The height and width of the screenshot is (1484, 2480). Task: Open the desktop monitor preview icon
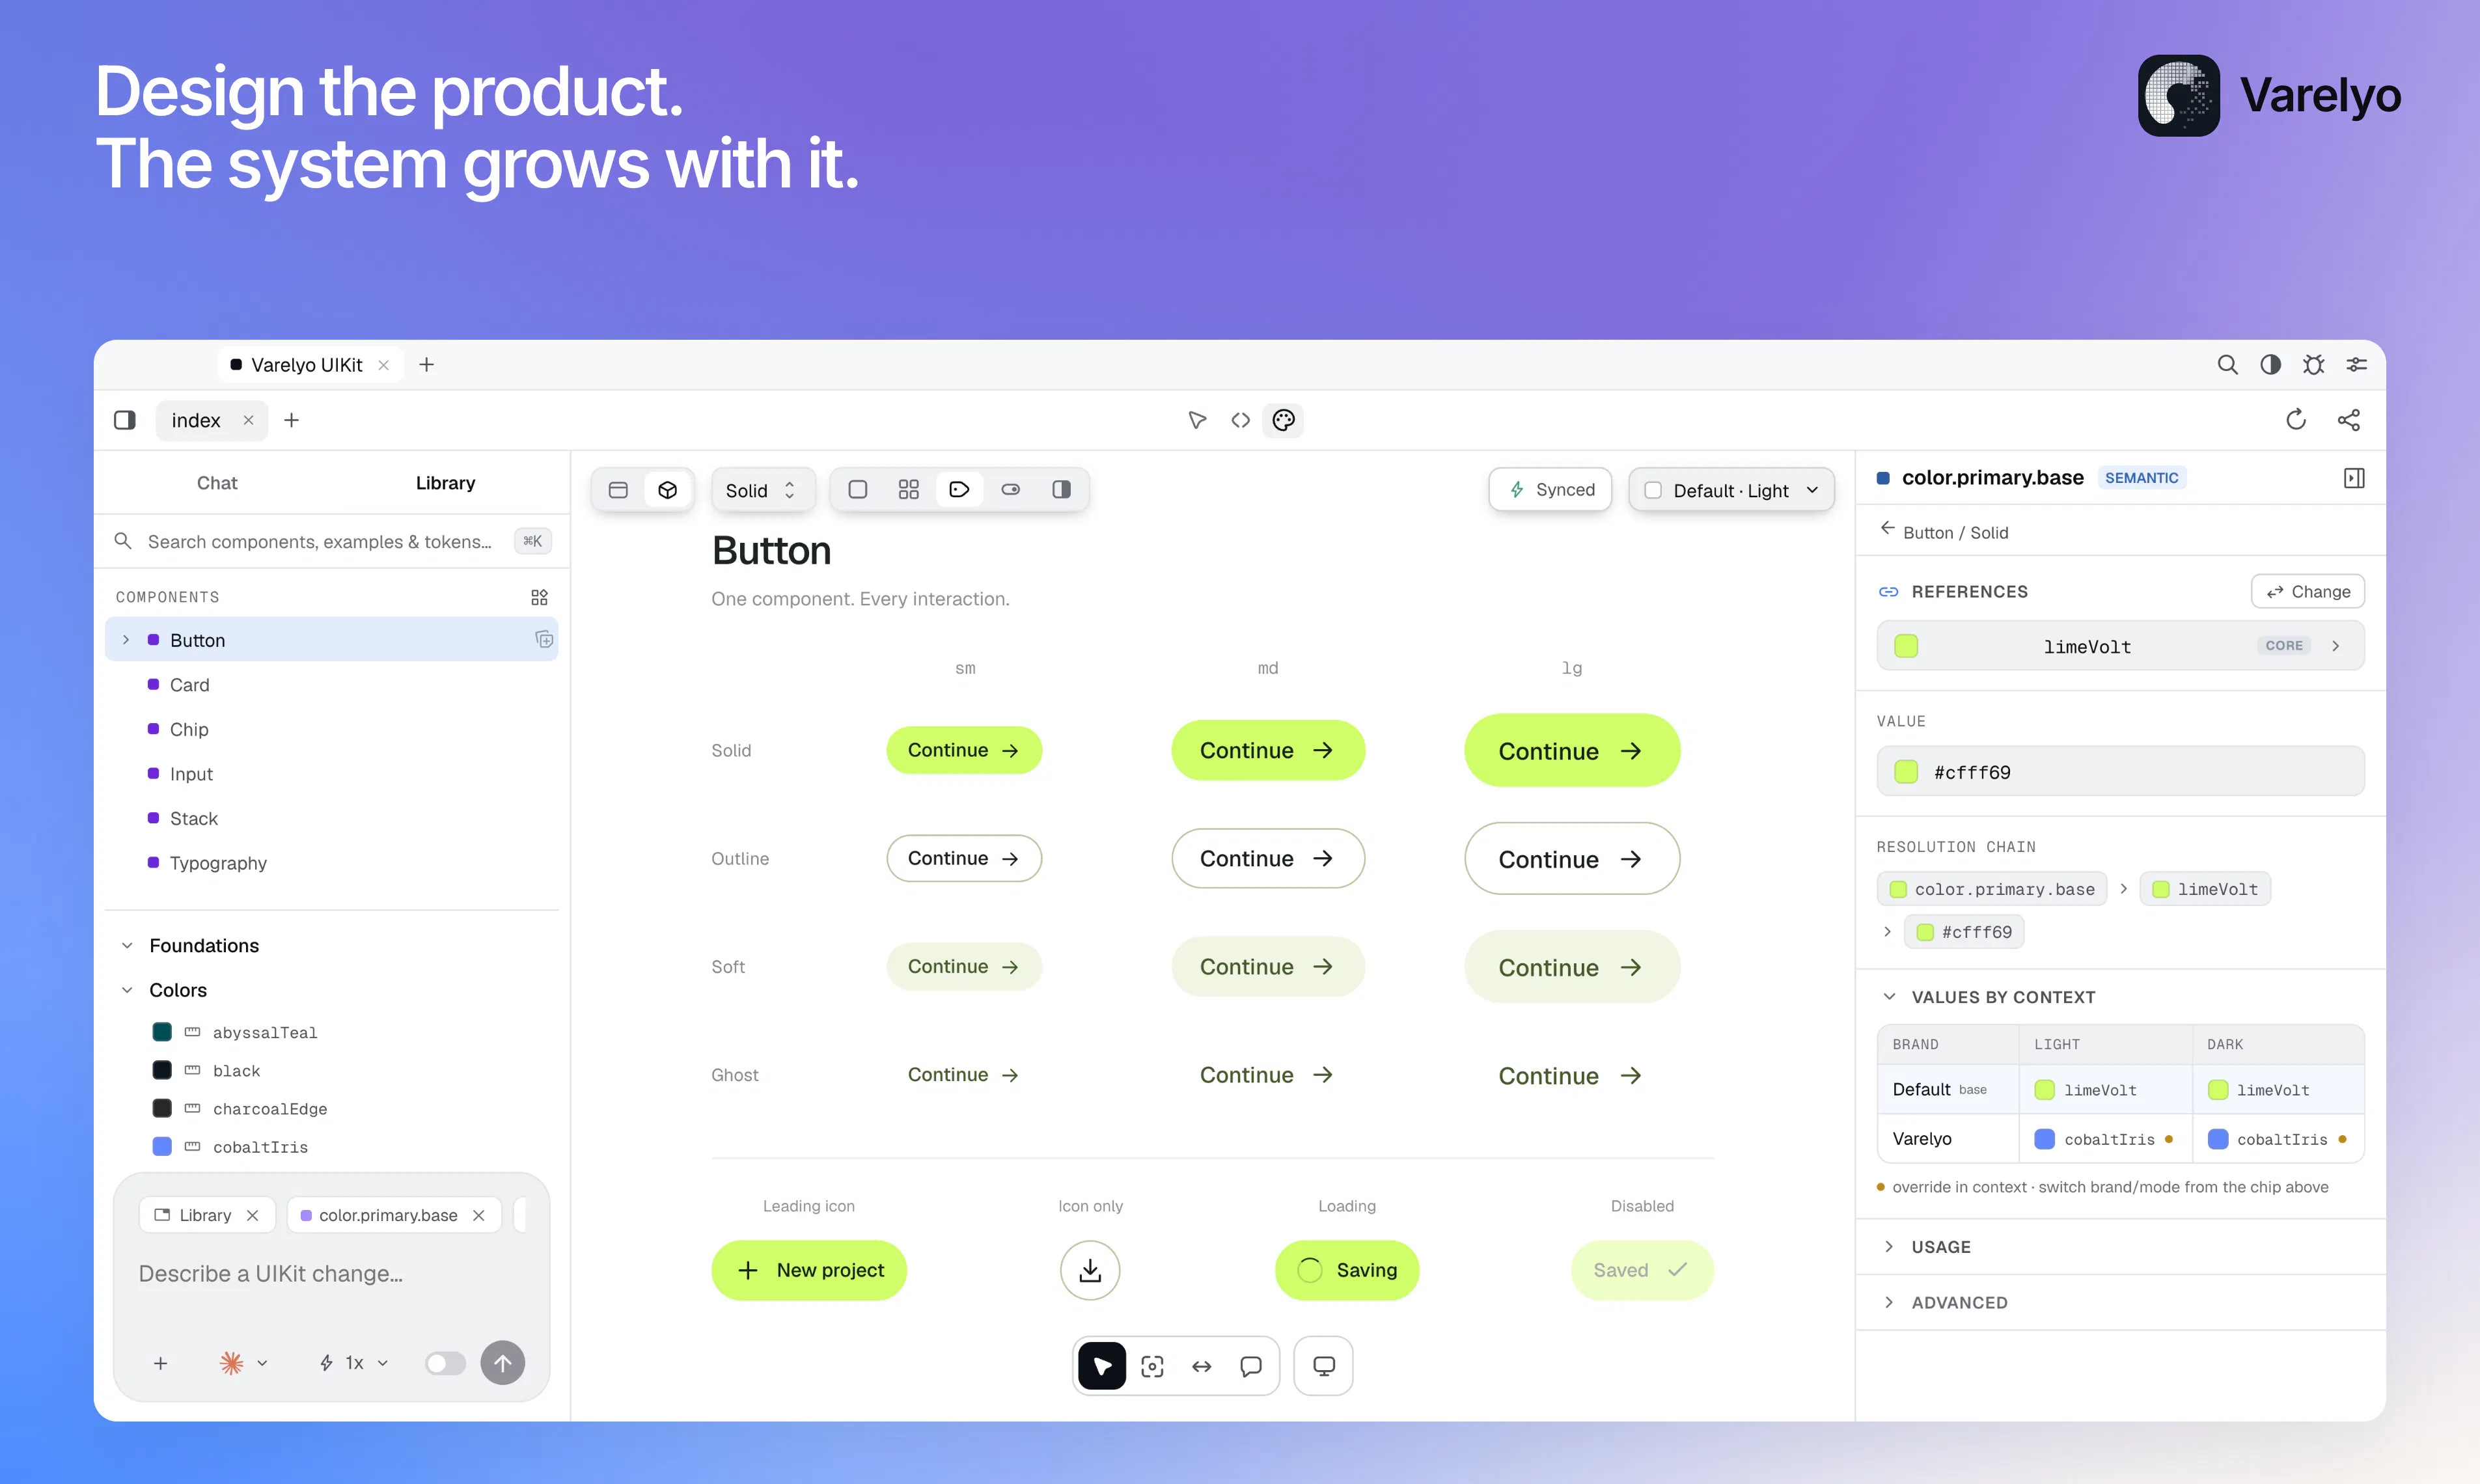tap(1323, 1366)
